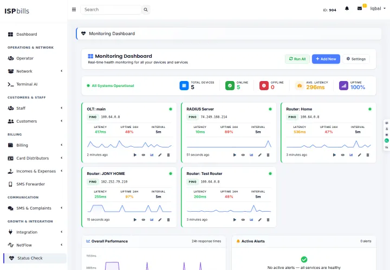This screenshot has width=390, height=270.
Task: Click the OLT: main latency sparkline
Action: [129, 144]
